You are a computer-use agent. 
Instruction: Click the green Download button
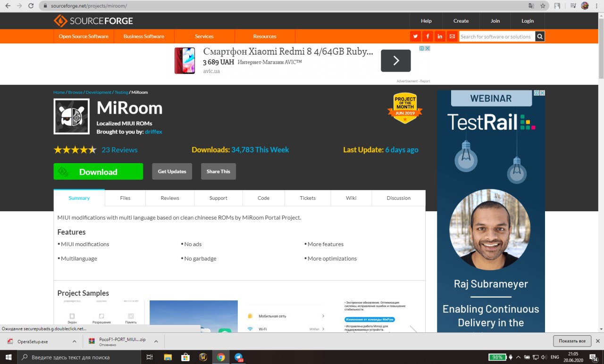pos(98,172)
